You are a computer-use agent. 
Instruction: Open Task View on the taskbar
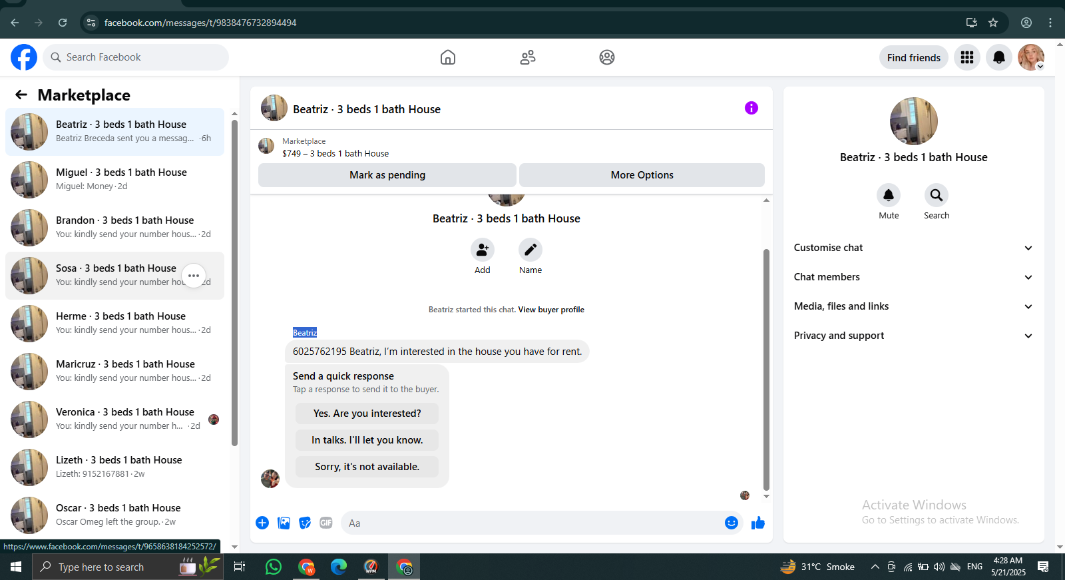click(240, 567)
